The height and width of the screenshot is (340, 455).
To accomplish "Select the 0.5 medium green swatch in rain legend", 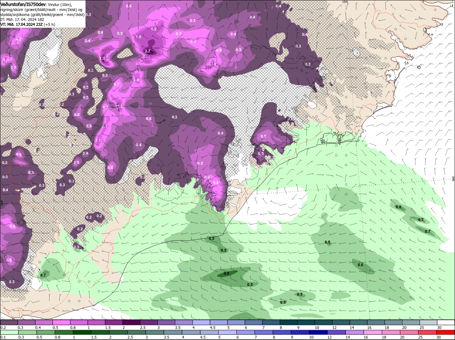I will 46,333.
